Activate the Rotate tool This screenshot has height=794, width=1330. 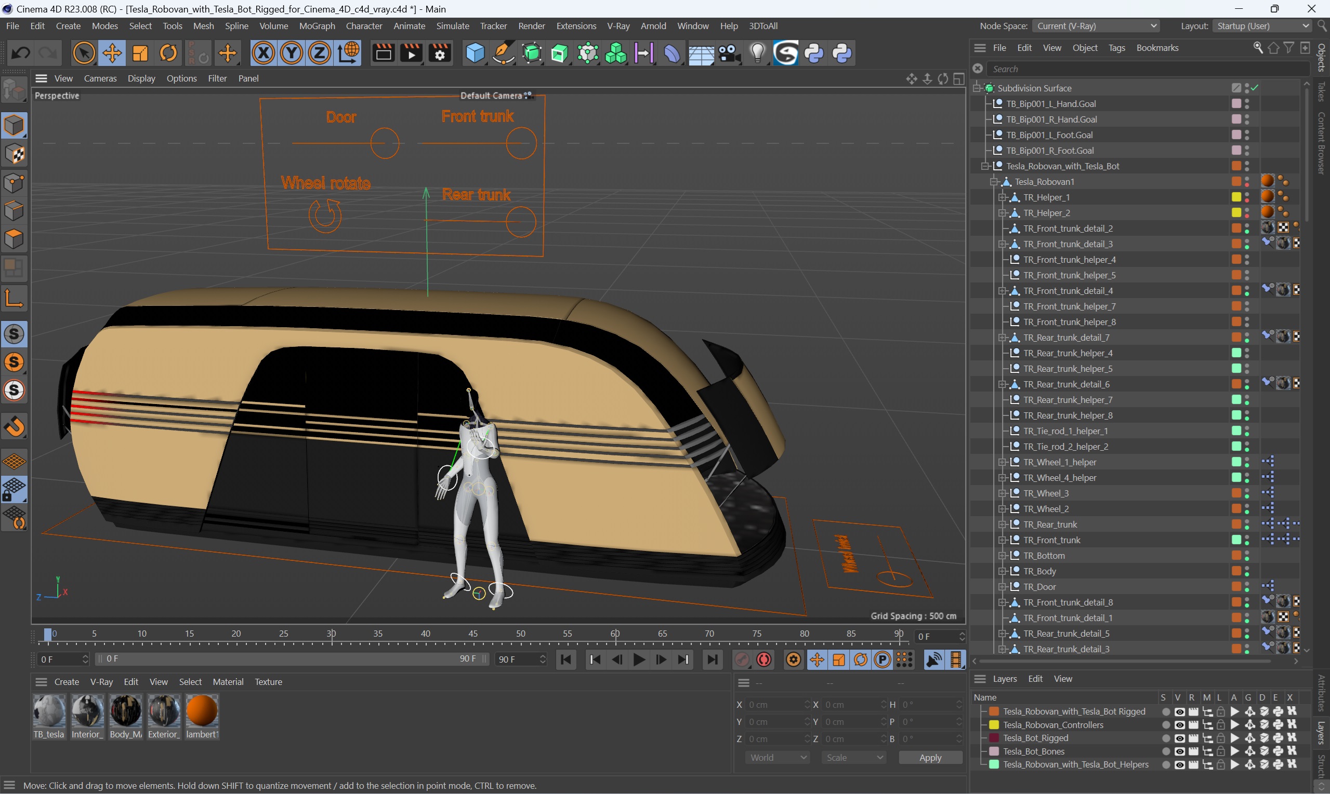pyautogui.click(x=168, y=53)
